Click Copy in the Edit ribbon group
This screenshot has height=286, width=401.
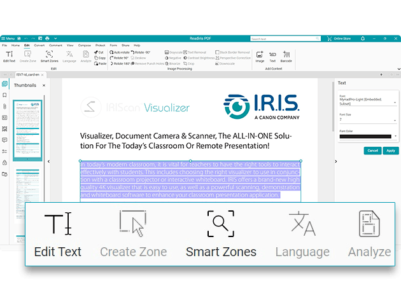pyautogui.click(x=100, y=58)
